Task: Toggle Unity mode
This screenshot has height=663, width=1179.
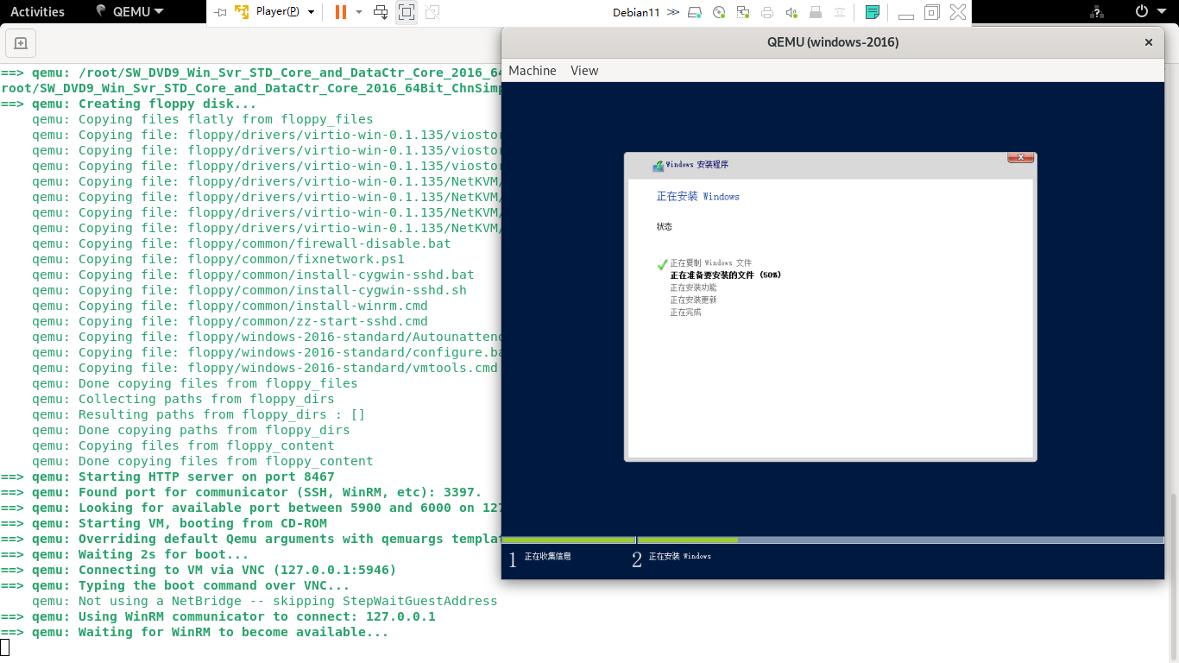Action: pyautogui.click(x=432, y=12)
